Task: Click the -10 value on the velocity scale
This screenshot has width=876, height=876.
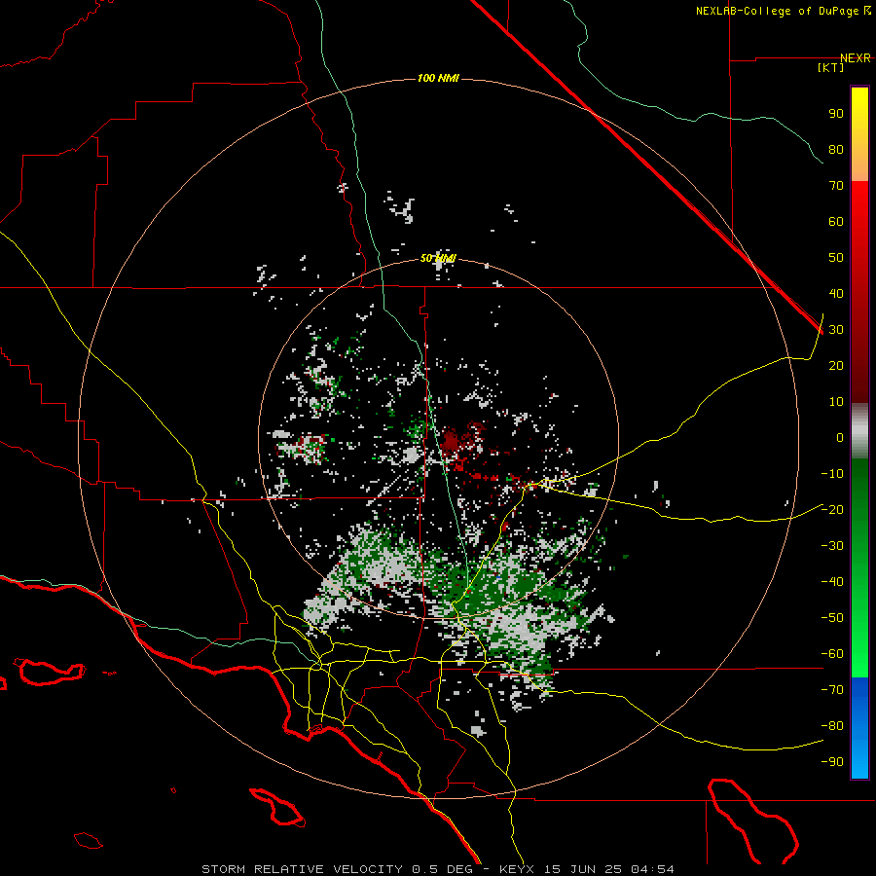Action: pos(832,474)
